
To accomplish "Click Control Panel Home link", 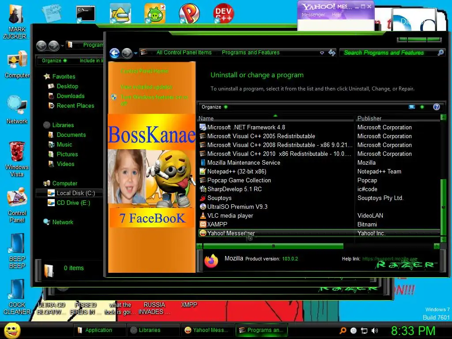I will 144,71.
